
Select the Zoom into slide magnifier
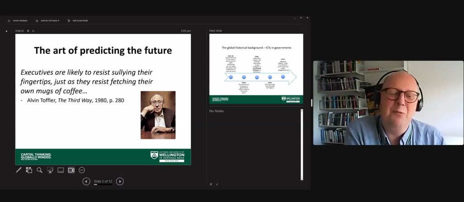39,170
